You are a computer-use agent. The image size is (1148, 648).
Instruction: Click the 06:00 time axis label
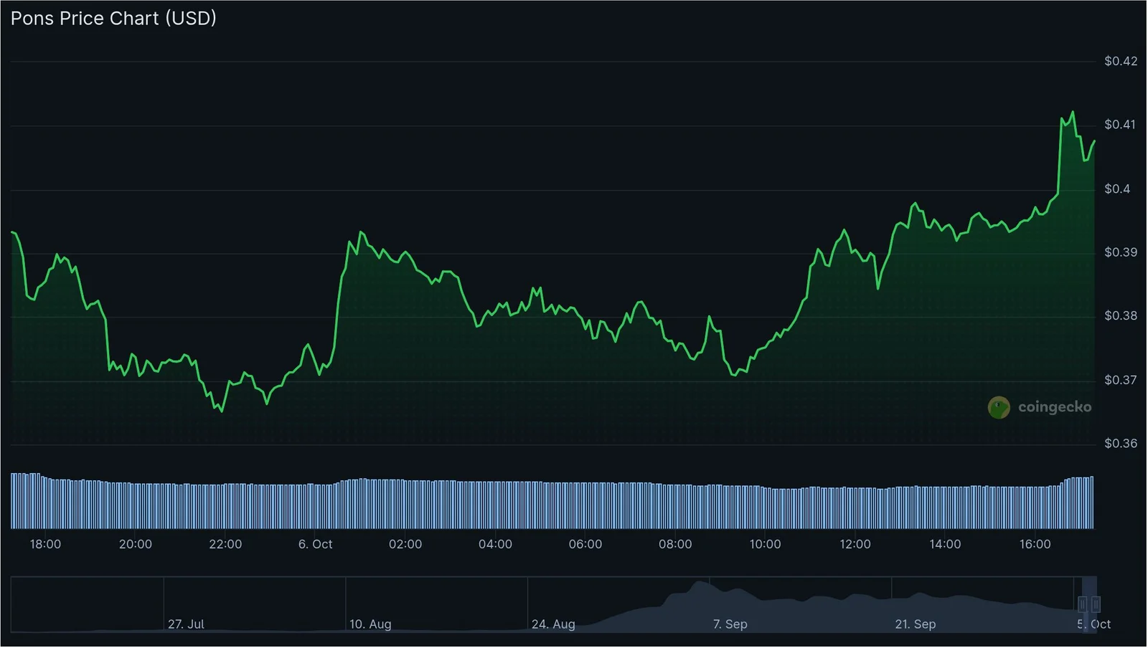(585, 545)
